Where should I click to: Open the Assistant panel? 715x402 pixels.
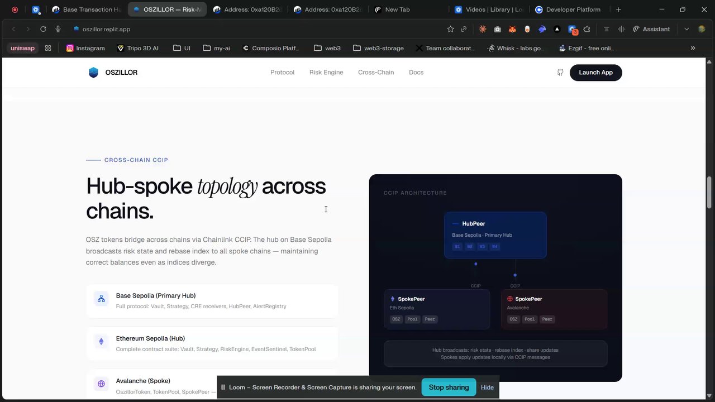pyautogui.click(x=651, y=29)
